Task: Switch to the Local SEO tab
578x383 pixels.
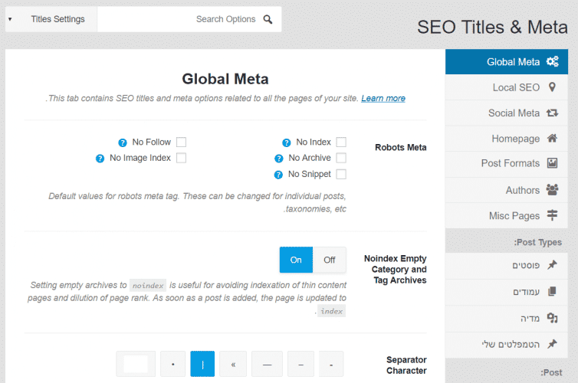Action: click(507, 87)
